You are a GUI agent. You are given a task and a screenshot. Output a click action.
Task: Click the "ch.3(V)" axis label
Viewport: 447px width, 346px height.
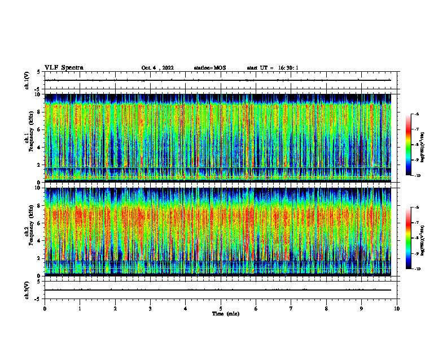27,290
